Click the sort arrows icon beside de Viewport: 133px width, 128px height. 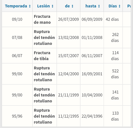pyautogui.click(x=72, y=6)
